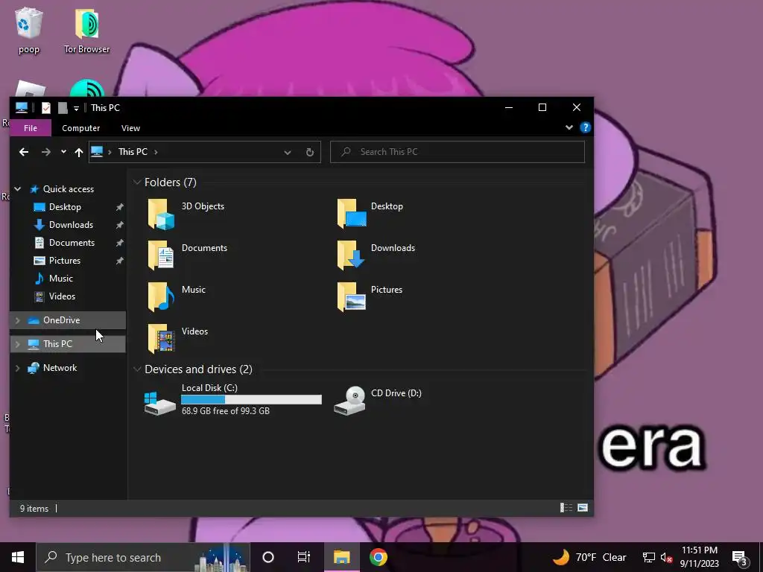Open Customize Quick Access Toolbar dropdown
The height and width of the screenshot is (572, 763).
[x=77, y=108]
